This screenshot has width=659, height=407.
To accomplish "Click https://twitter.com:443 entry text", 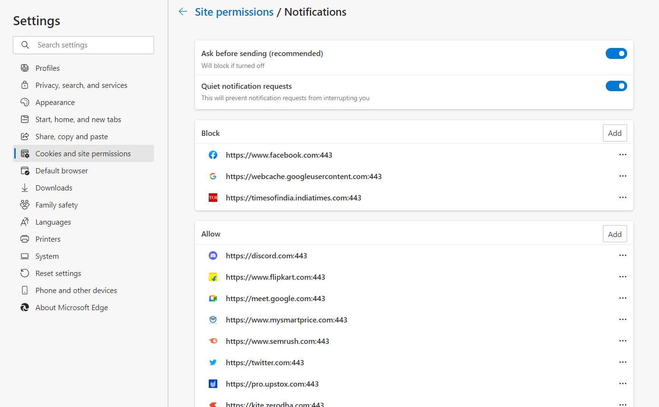I will tap(265, 362).
